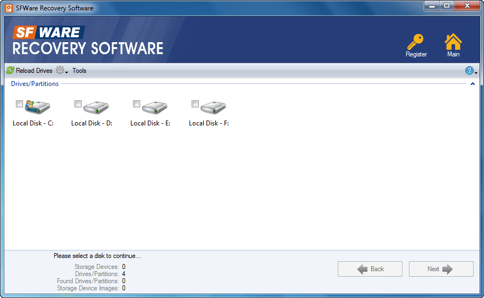Viewport: 484px width, 298px height.
Task: Check the Local Disk F: checkbox
Action: (195, 104)
